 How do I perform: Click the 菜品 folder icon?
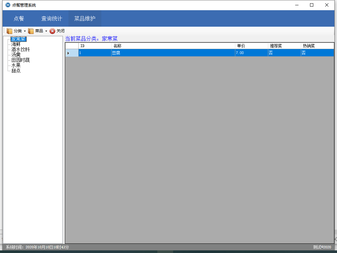[x=31, y=31]
